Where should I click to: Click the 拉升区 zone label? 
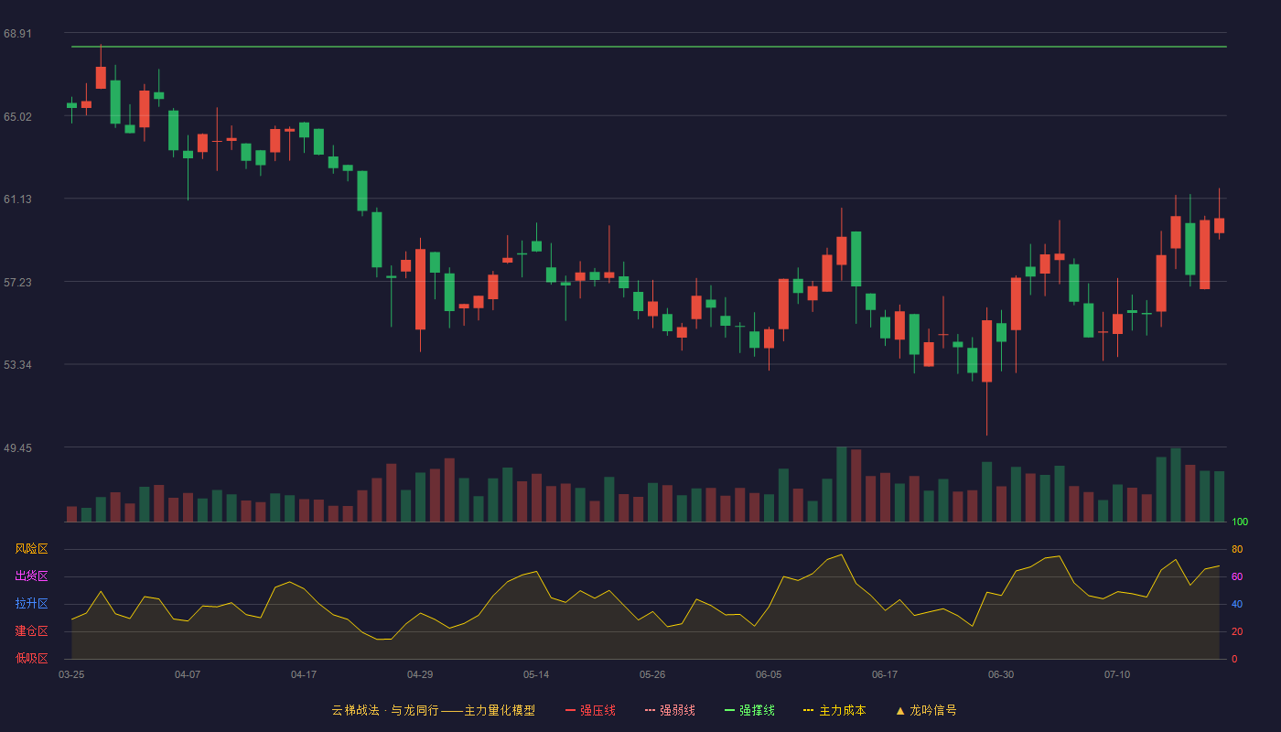click(32, 604)
